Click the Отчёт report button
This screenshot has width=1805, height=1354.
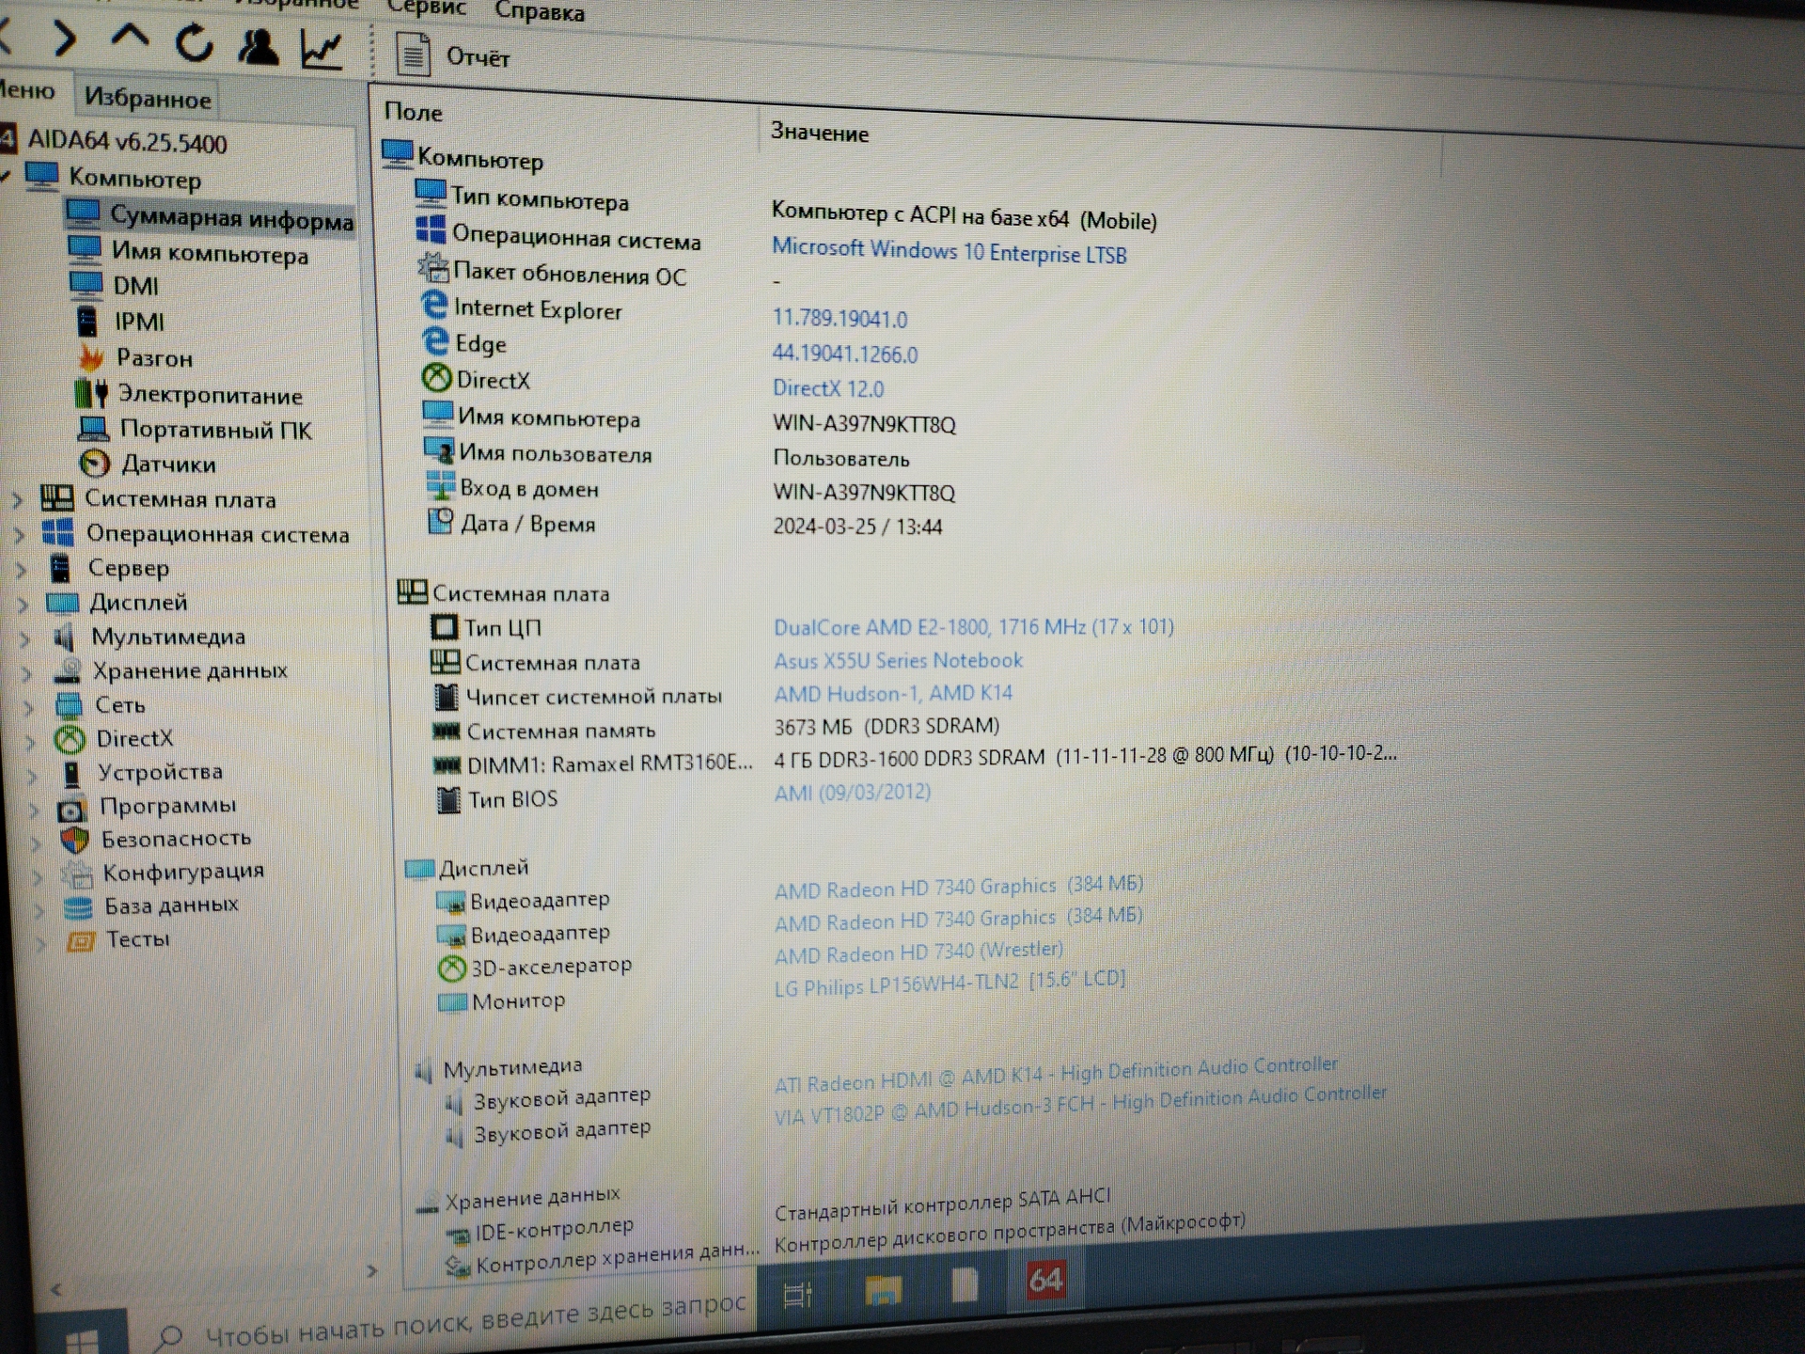(x=453, y=55)
